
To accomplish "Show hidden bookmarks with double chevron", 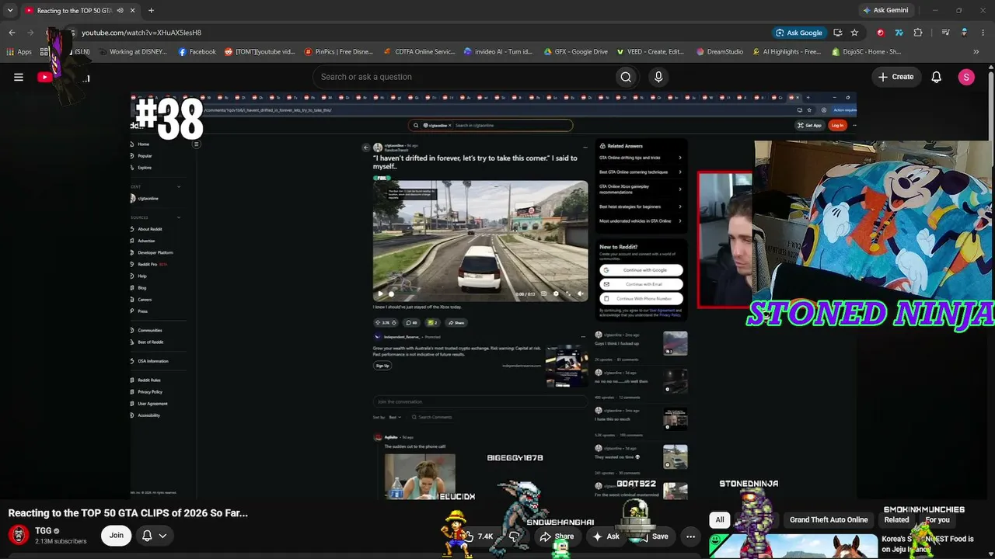I will coord(976,52).
